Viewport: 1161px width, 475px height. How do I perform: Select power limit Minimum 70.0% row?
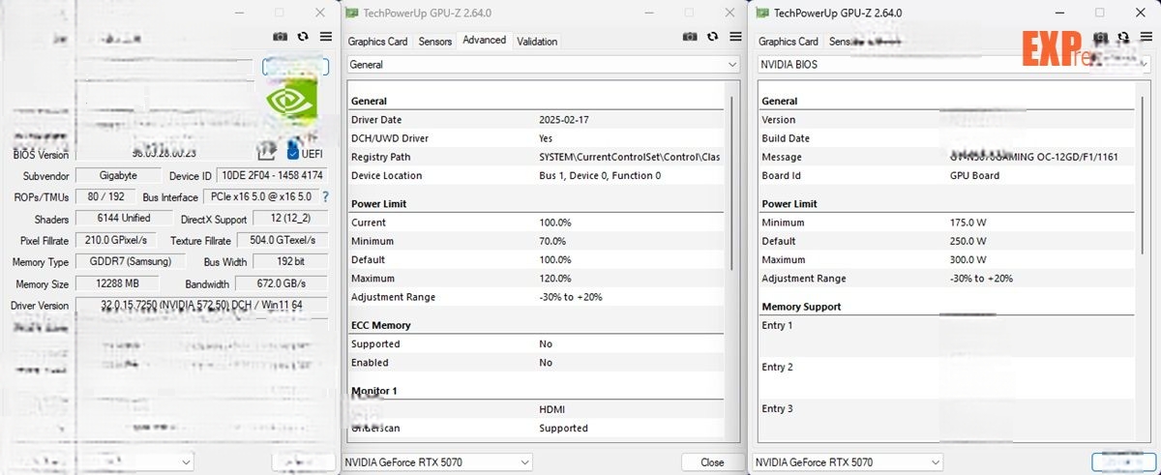pos(535,241)
